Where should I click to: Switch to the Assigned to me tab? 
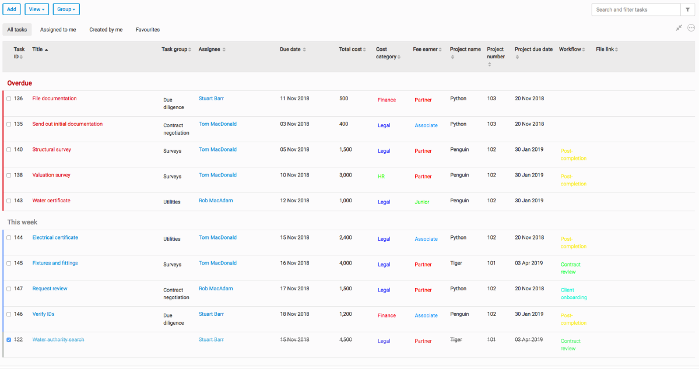58,30
